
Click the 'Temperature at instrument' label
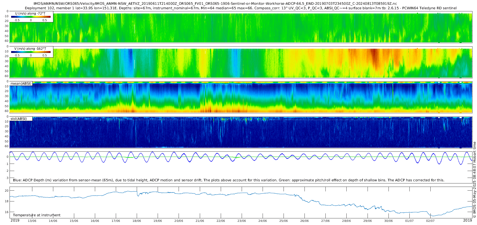37,215
